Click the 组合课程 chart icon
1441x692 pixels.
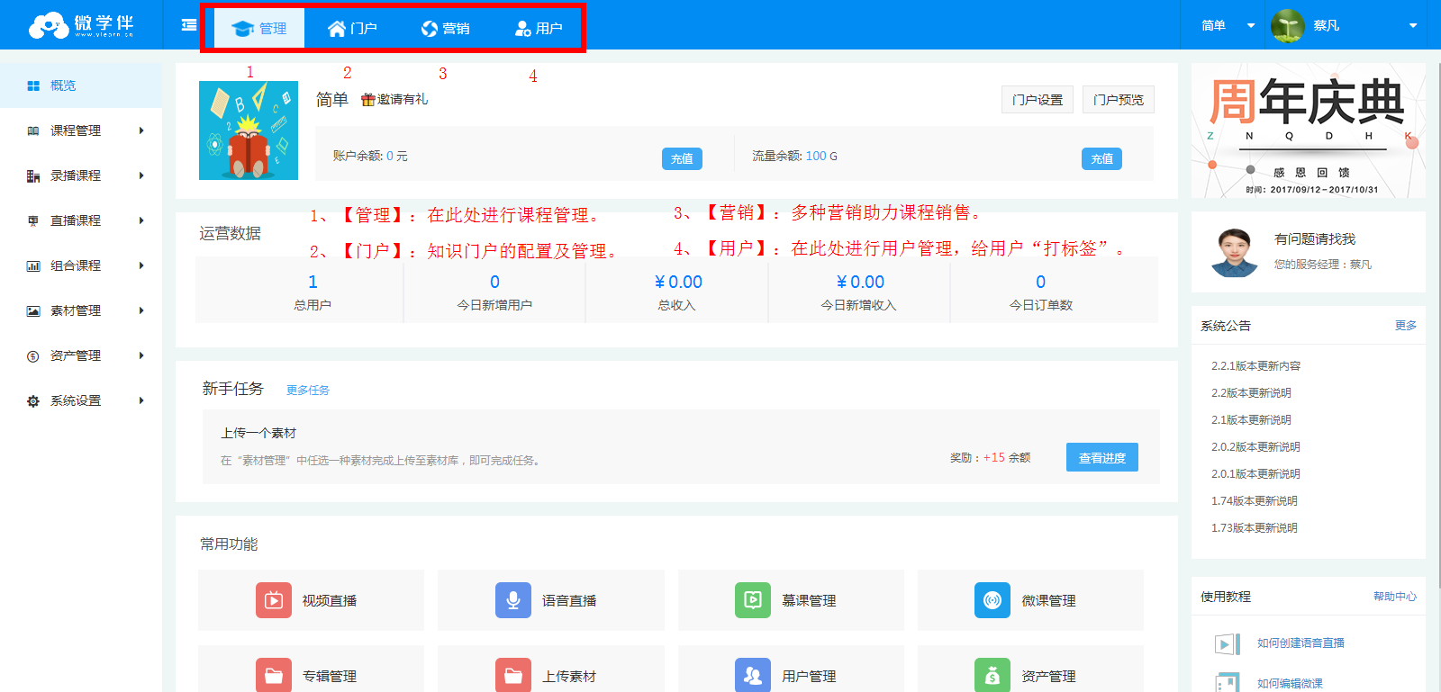tap(33, 265)
